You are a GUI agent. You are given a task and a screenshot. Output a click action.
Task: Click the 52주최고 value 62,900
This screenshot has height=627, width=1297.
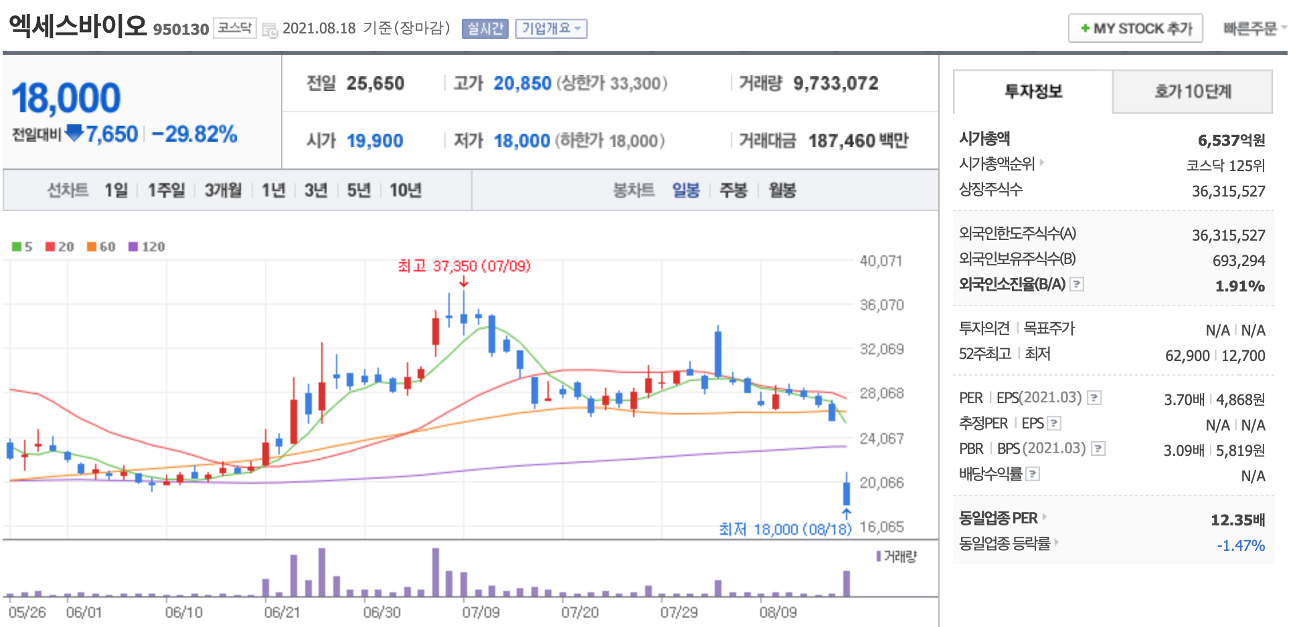click(1187, 356)
